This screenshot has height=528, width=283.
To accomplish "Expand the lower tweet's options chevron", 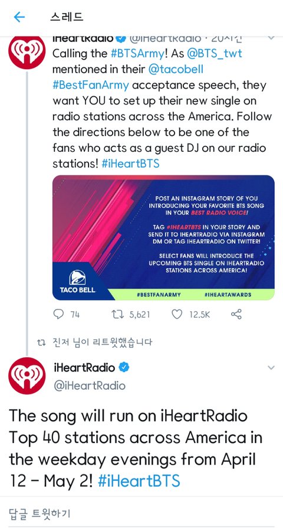I will point(271,368).
